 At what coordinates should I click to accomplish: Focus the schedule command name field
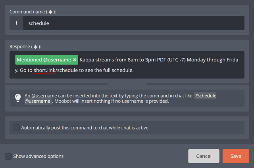coord(134,23)
